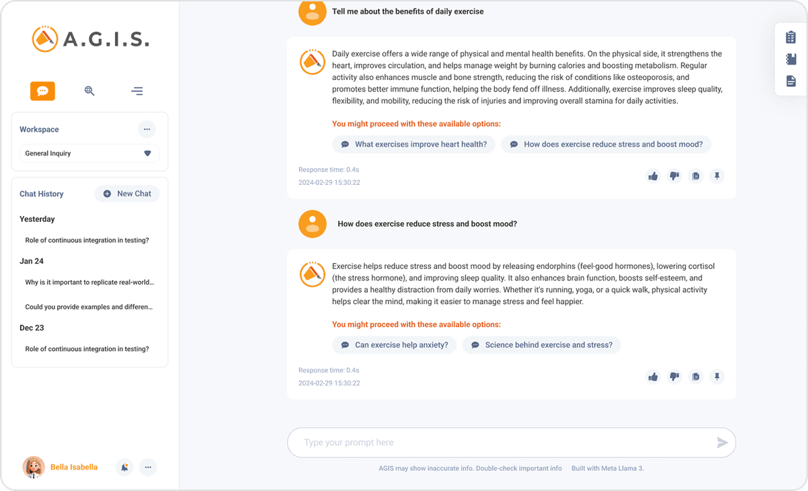Copy the exercise benefits response
This screenshot has height=491, width=808.
[x=696, y=176]
